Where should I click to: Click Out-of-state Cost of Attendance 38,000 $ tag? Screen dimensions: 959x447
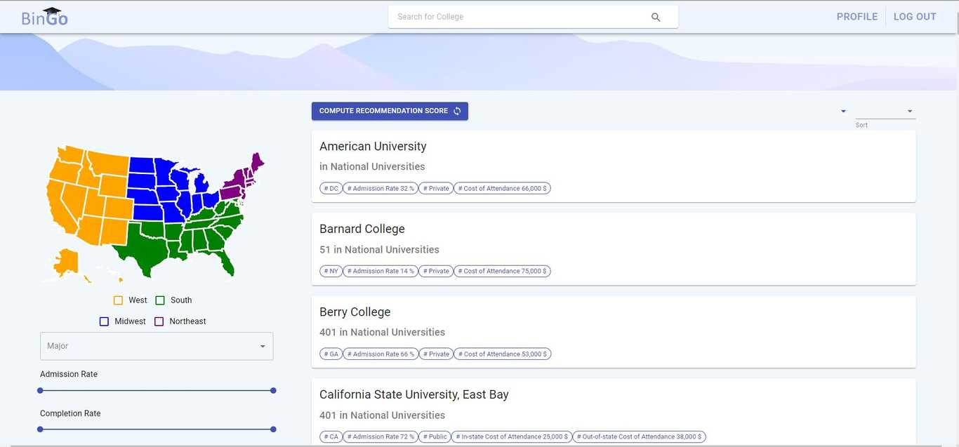pos(639,436)
